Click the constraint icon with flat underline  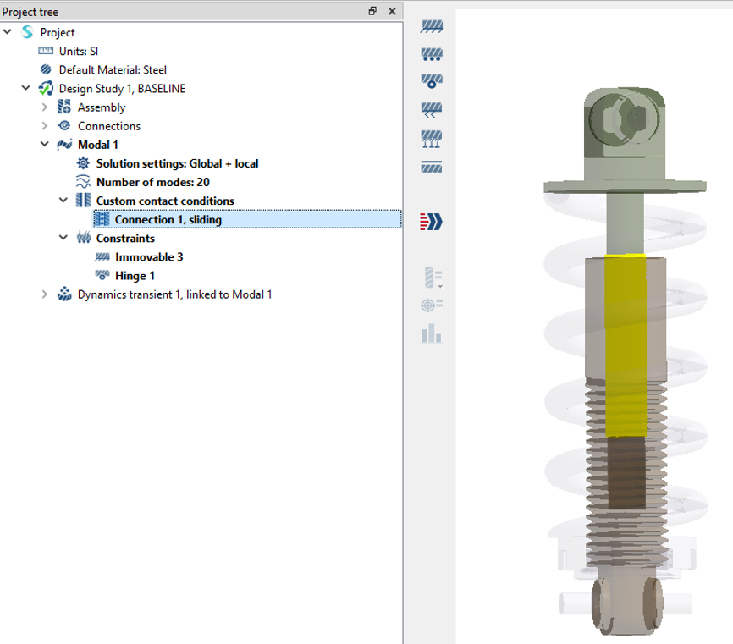pyautogui.click(x=432, y=167)
